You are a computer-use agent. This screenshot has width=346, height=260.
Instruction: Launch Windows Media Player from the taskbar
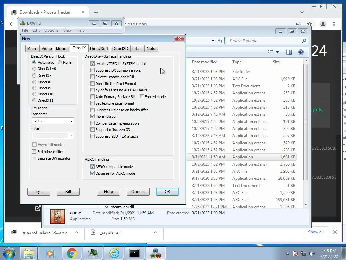(x=49, y=253)
